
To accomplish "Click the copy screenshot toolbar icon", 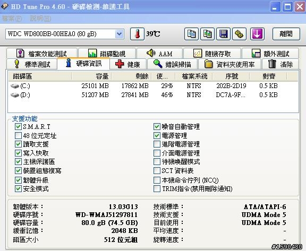I will pos(207,34).
